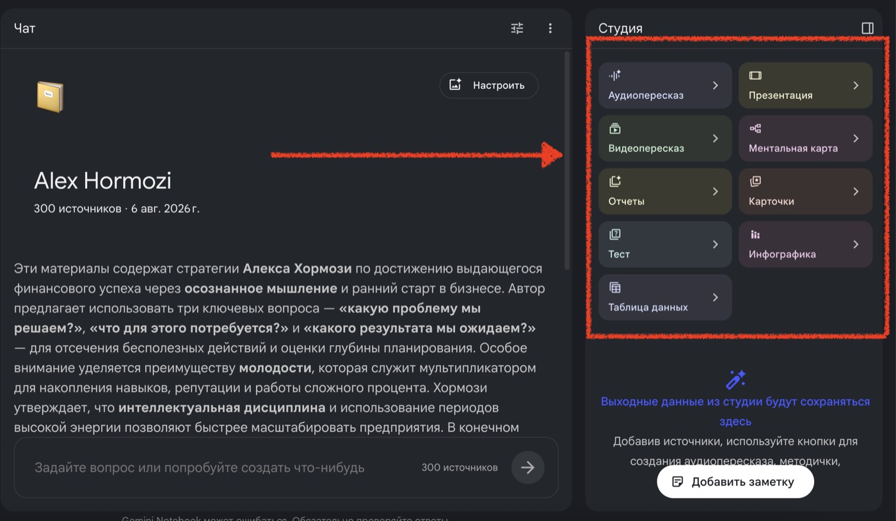Image resolution: width=896 pixels, height=521 pixels.
Task: Click Выходные данные из студии text
Action: 735,412
